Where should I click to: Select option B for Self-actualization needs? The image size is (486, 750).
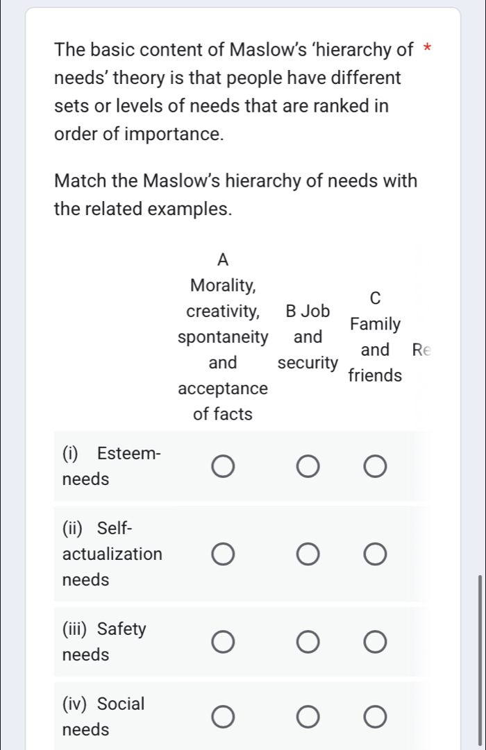[308, 554]
